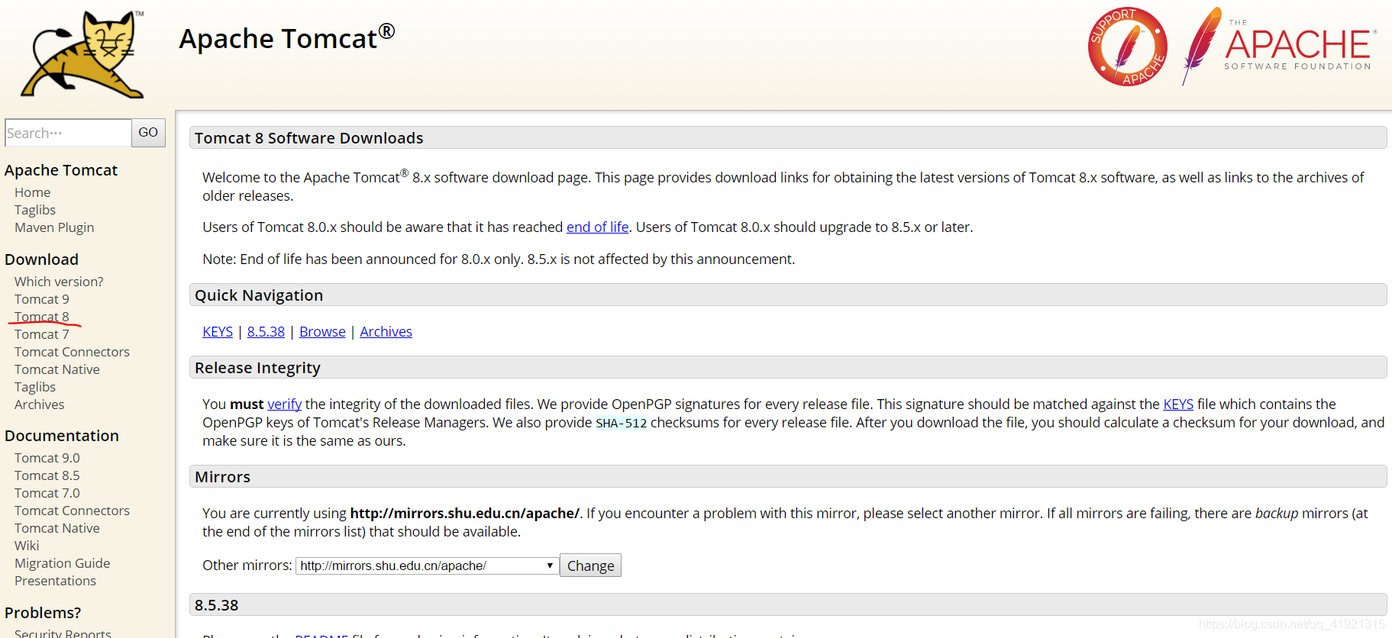
Task: Open Archives in Quick Navigation
Action: click(386, 332)
